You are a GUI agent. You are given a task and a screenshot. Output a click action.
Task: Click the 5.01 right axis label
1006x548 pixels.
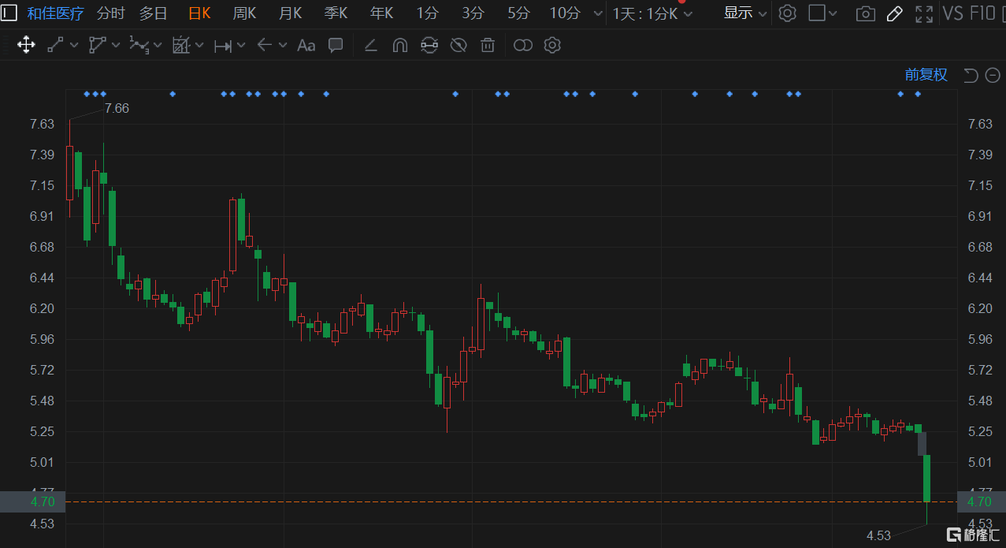pos(980,462)
